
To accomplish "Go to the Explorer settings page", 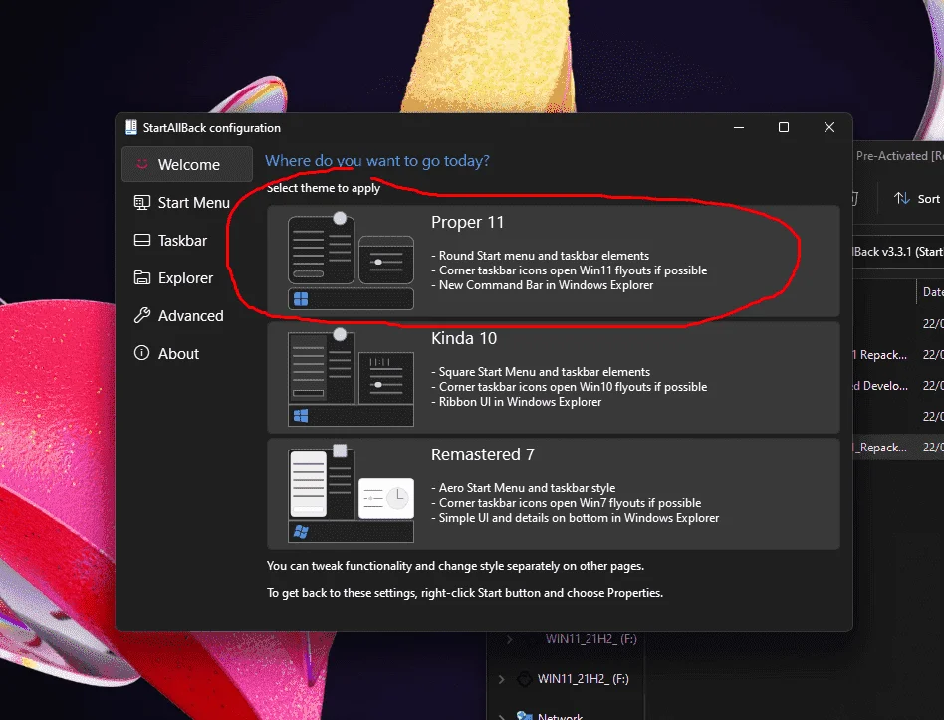I will tap(187, 278).
